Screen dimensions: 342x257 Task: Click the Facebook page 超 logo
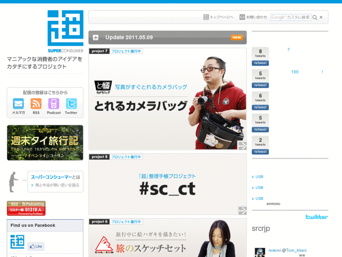17,242
